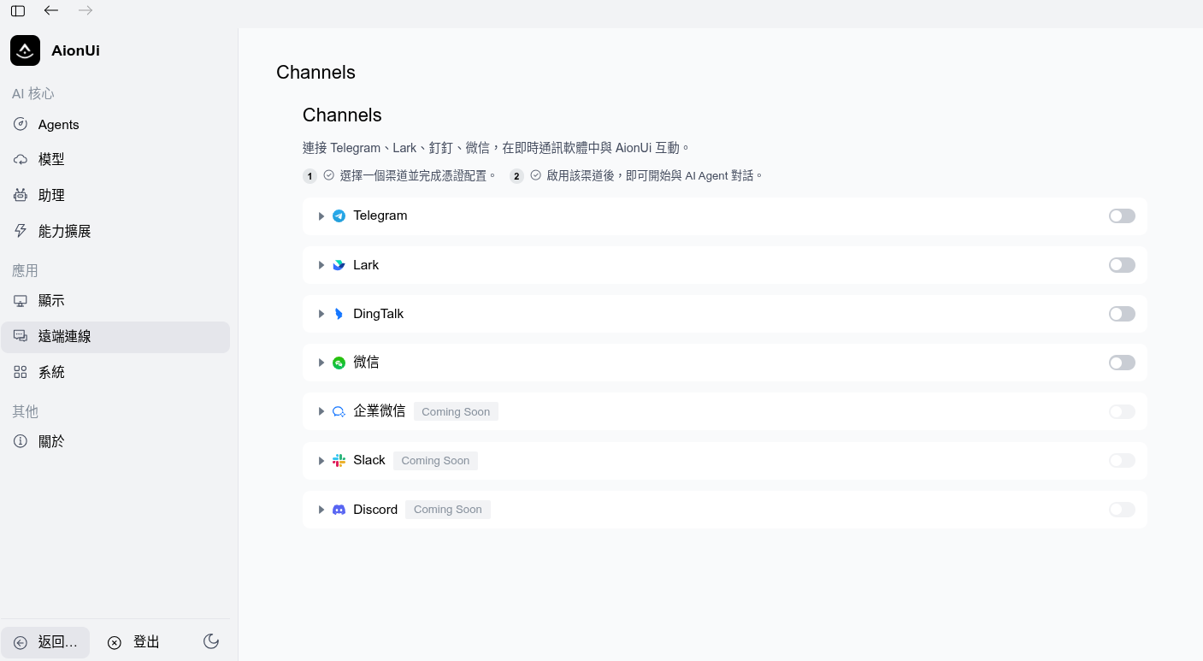This screenshot has height=661, width=1203.
Task: Select the 遠端連線 sidebar item
Action: pyautogui.click(x=115, y=337)
